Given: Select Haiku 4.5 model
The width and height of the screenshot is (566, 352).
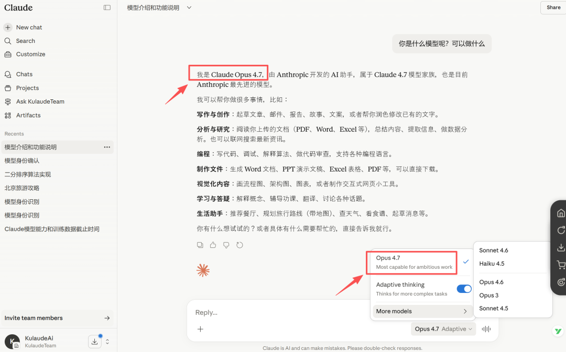Looking at the screenshot, I should (x=492, y=264).
